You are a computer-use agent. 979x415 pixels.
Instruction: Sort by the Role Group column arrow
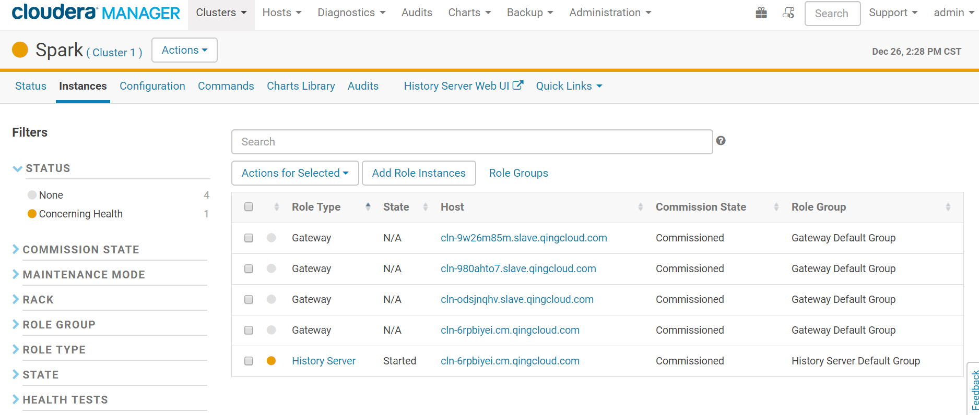tap(948, 207)
